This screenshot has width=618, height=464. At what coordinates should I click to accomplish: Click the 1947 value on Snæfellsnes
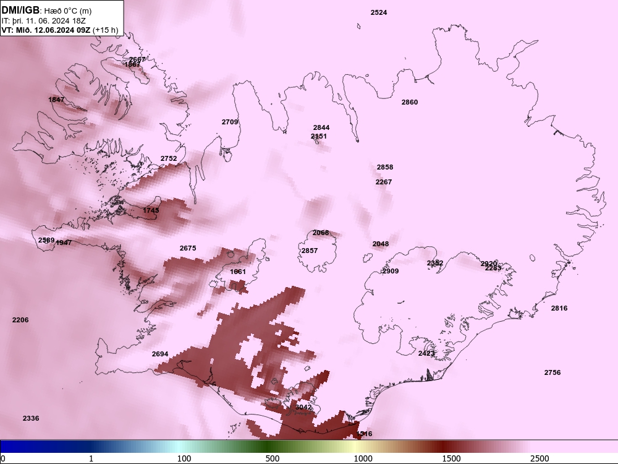(x=64, y=243)
